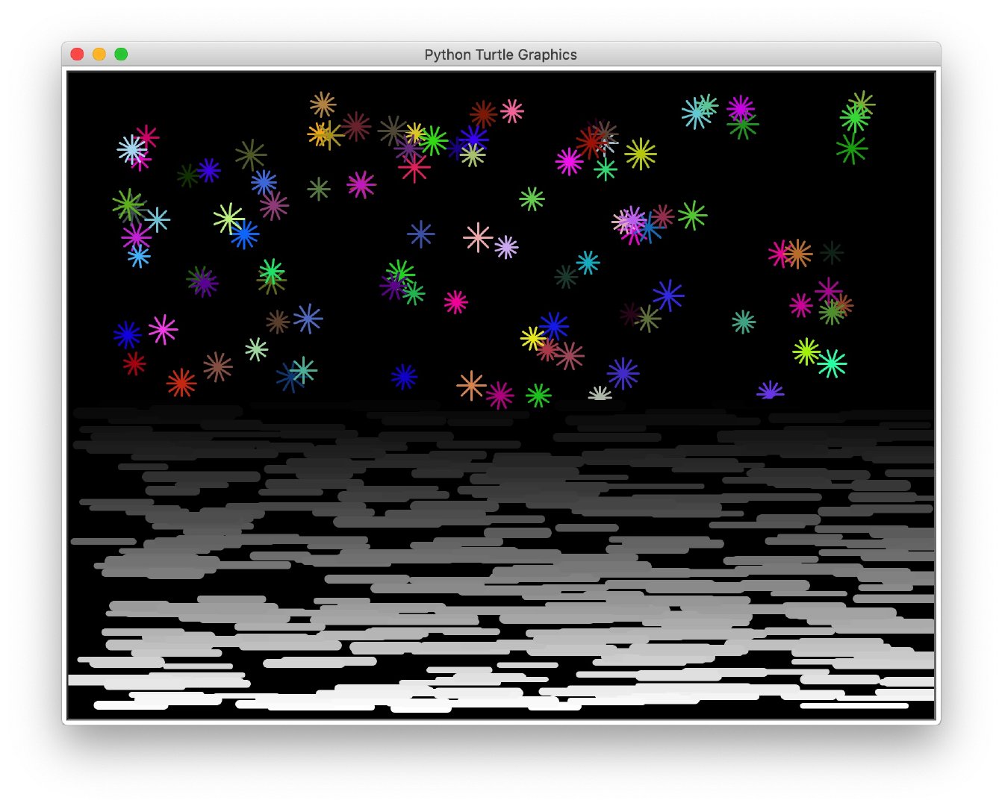This screenshot has width=1002, height=806.
Task: Minimize the window with the yellow button
Action: point(99,54)
